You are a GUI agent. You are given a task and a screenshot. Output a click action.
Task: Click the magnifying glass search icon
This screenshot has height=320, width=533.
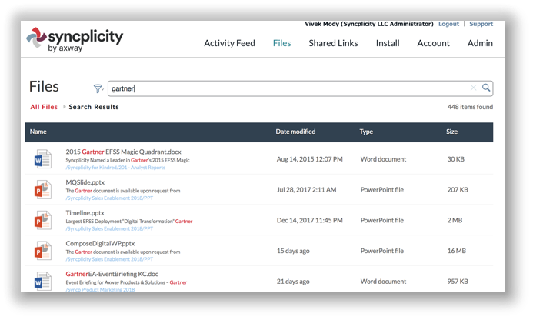(486, 88)
